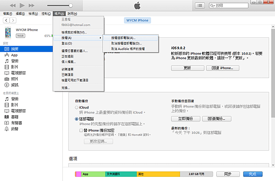Viewport: 275px width, 181px height.
Task: Close the open 帳戶(A) menu
Action: coord(59,14)
